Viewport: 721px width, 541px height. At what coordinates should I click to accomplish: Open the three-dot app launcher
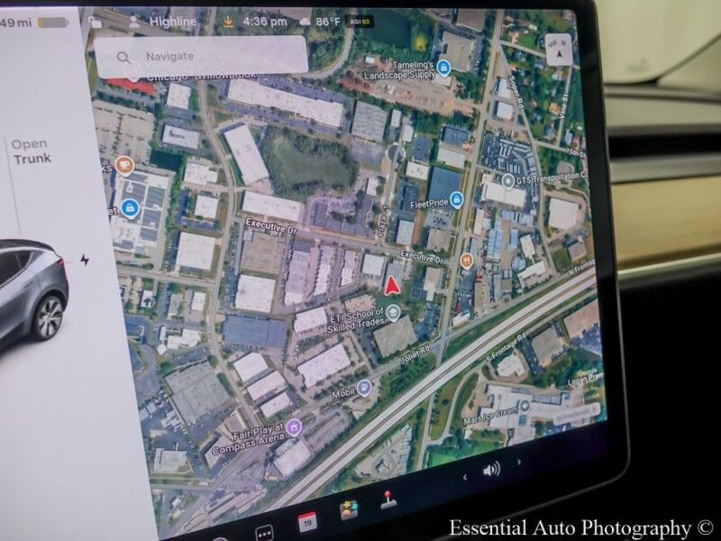pos(264,533)
